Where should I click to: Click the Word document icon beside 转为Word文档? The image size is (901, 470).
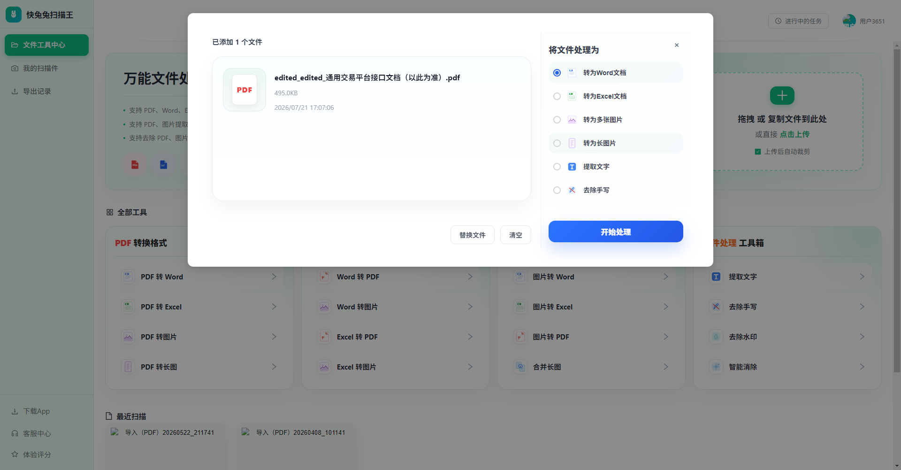572,73
